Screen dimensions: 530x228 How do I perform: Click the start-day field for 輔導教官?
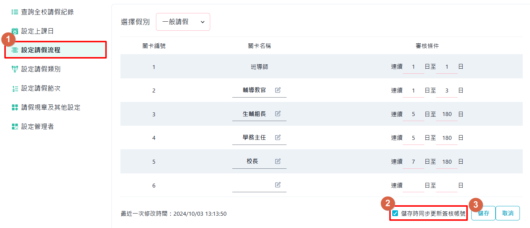414,90
